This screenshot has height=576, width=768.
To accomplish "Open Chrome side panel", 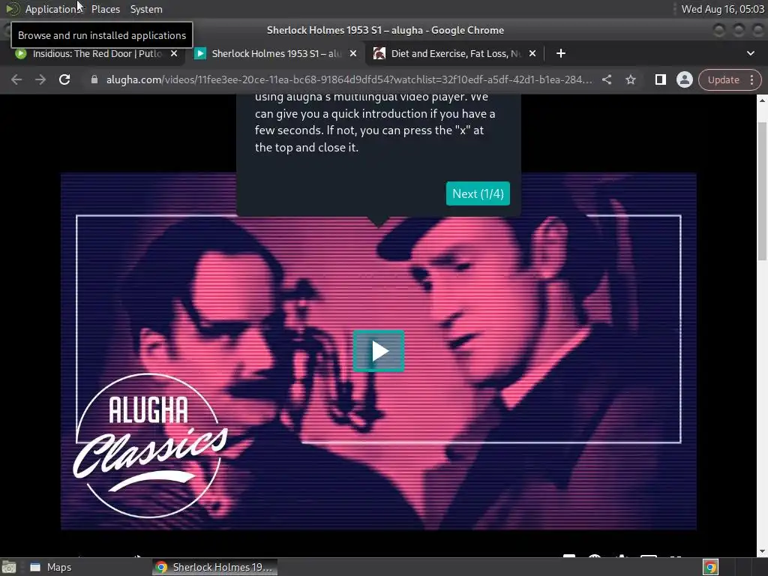I will (x=660, y=79).
